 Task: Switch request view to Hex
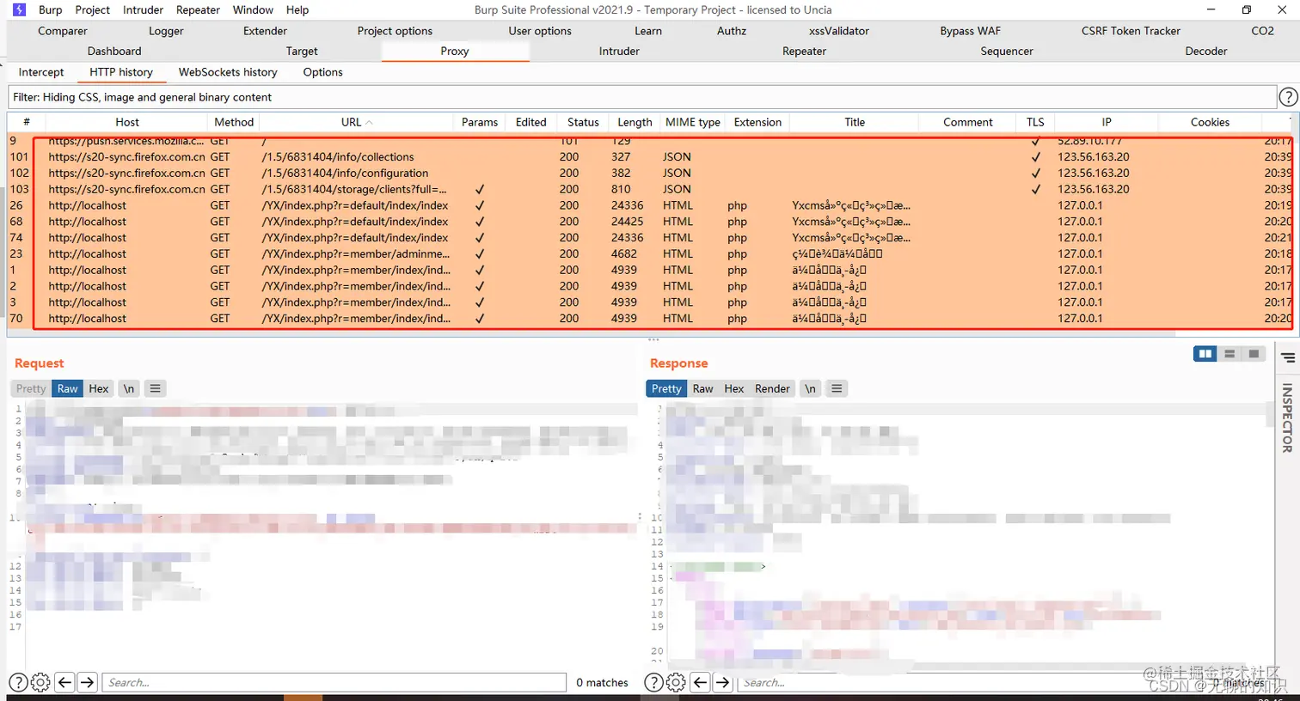tap(99, 388)
